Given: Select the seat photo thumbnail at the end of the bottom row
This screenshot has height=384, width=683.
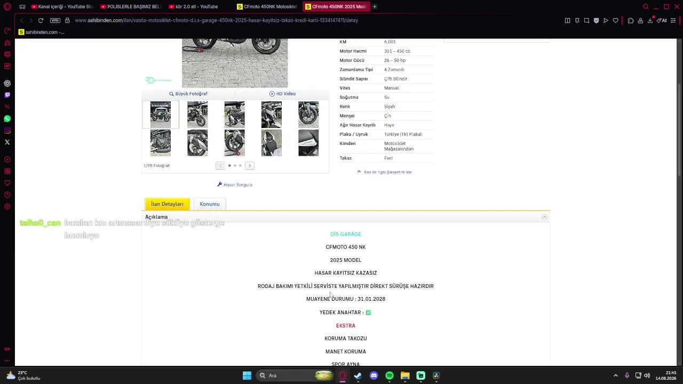Looking at the screenshot, I should tap(308, 143).
